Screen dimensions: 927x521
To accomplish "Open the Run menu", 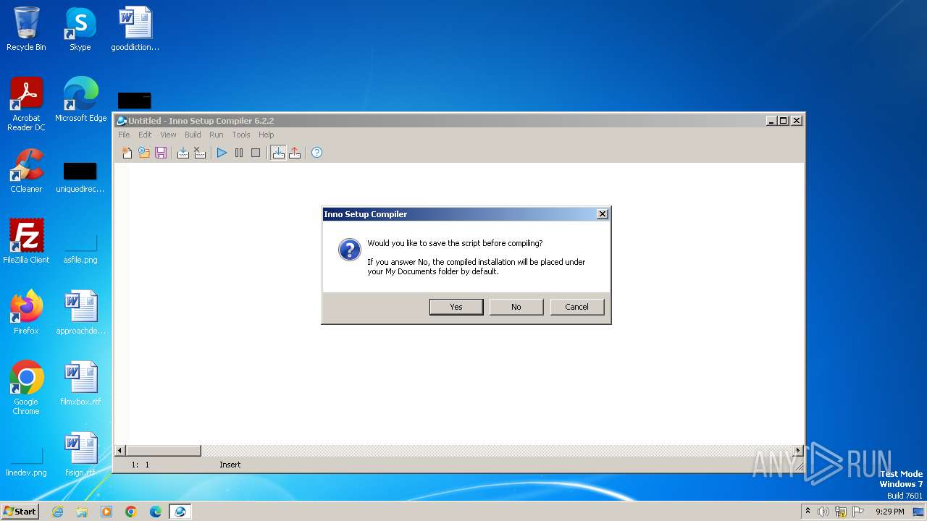I will [216, 135].
